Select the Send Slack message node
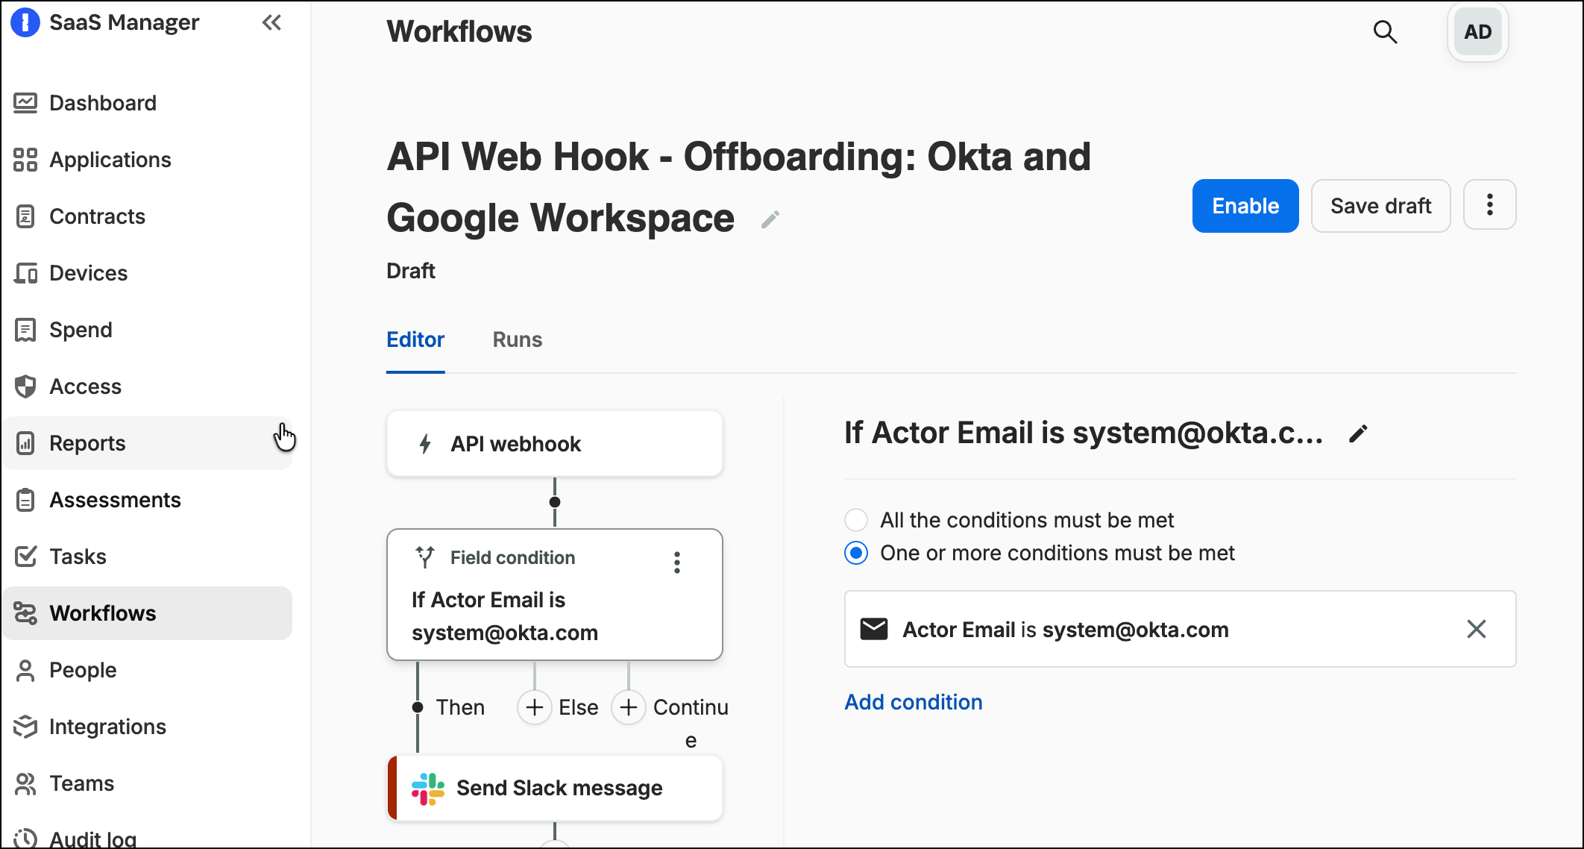Viewport: 1584px width, 849px height. [x=555, y=789]
